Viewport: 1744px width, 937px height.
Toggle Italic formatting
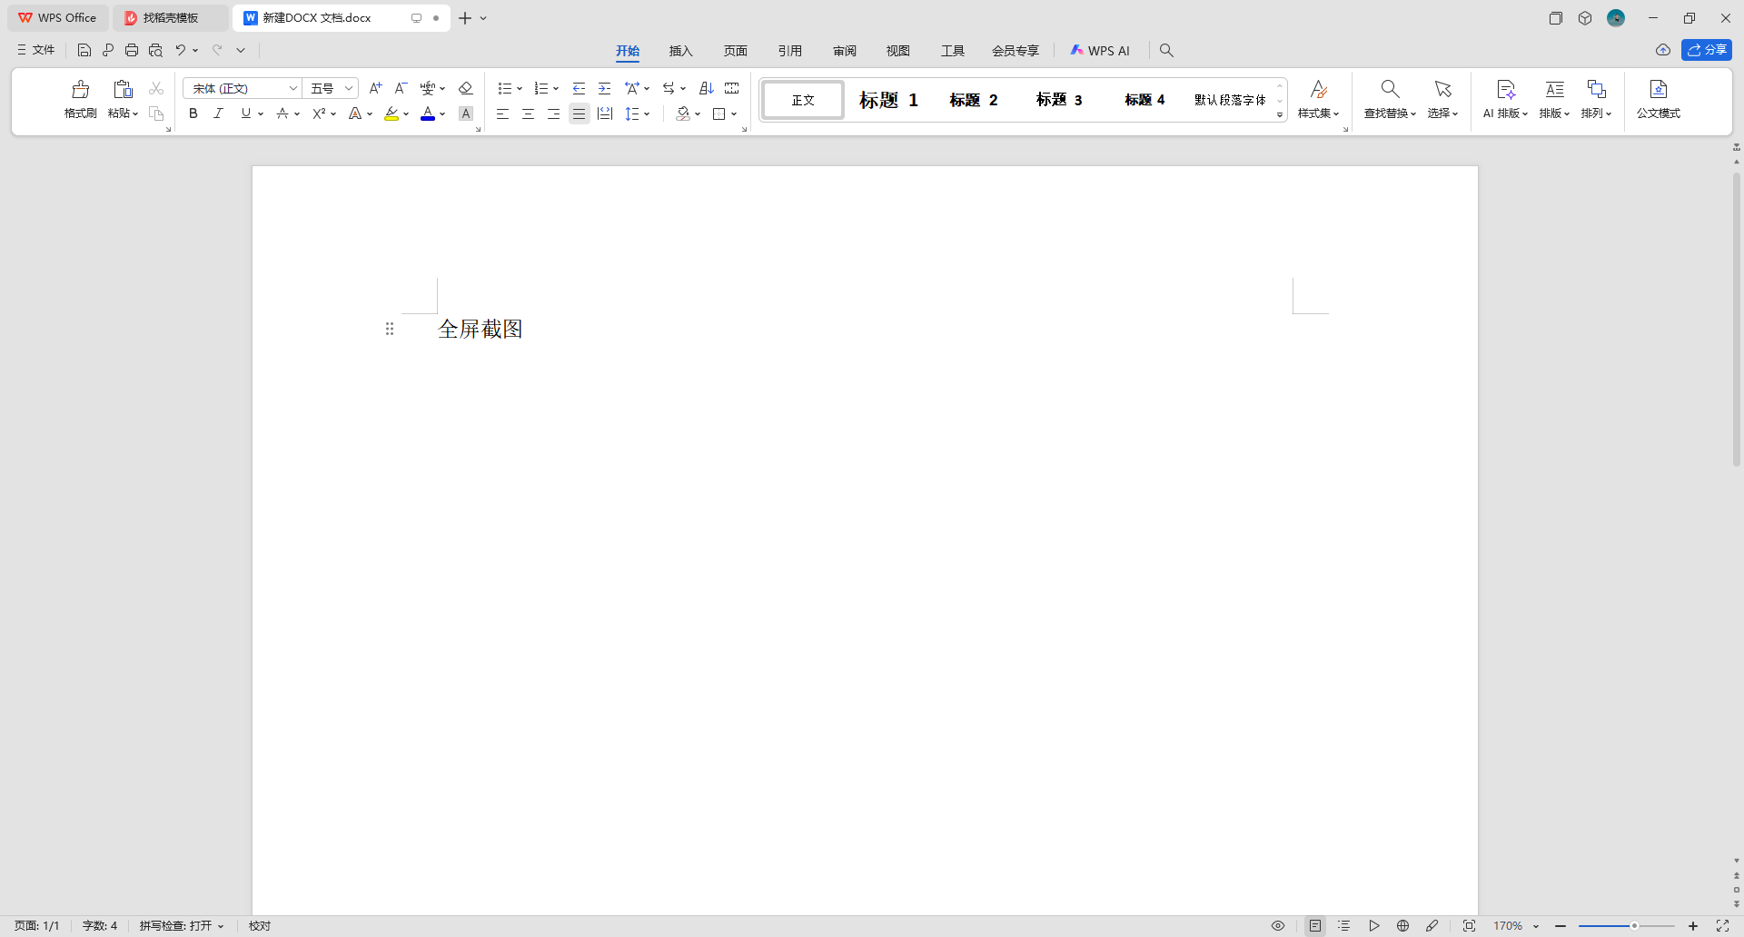(x=218, y=113)
